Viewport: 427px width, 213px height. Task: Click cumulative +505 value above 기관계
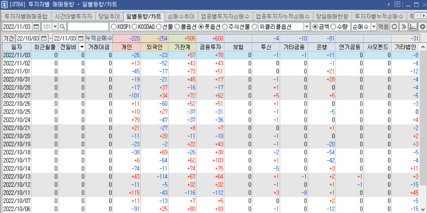(x=189, y=38)
